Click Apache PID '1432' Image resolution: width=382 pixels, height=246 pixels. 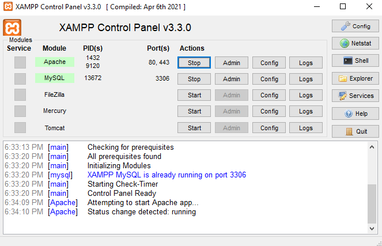(93, 58)
